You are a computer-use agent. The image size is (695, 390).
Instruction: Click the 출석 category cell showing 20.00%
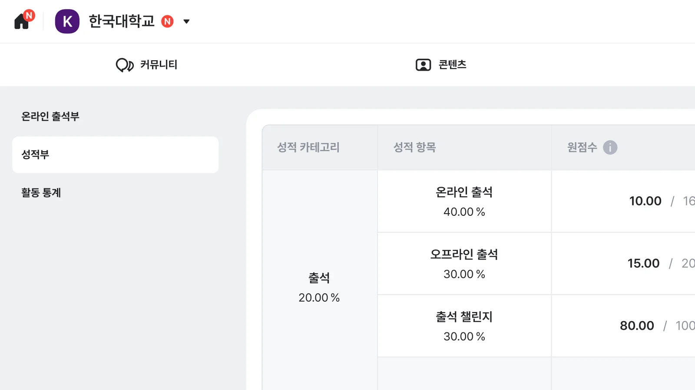[x=319, y=287]
